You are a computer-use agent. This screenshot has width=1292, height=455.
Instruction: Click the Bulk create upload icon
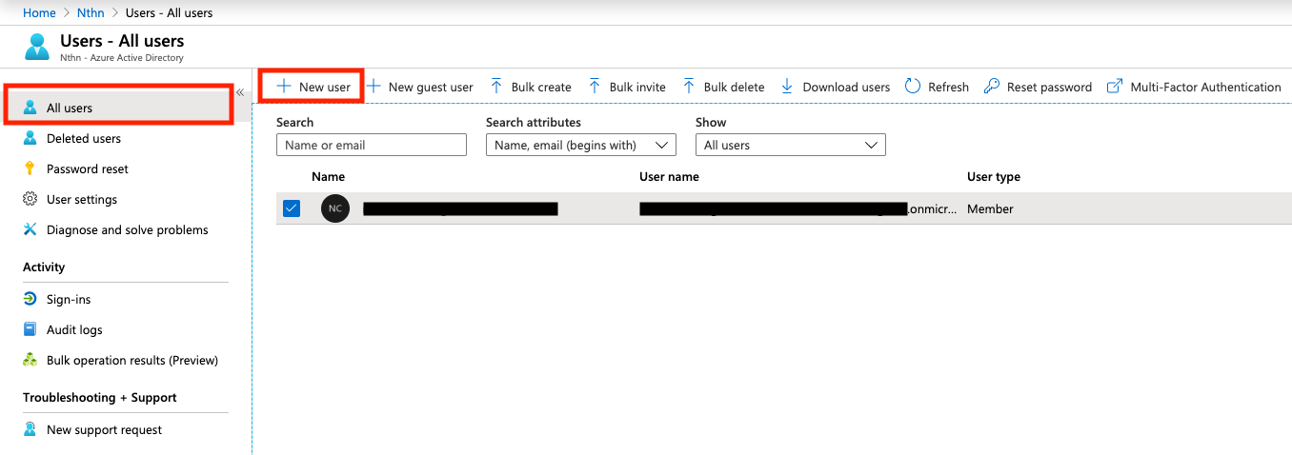click(496, 87)
